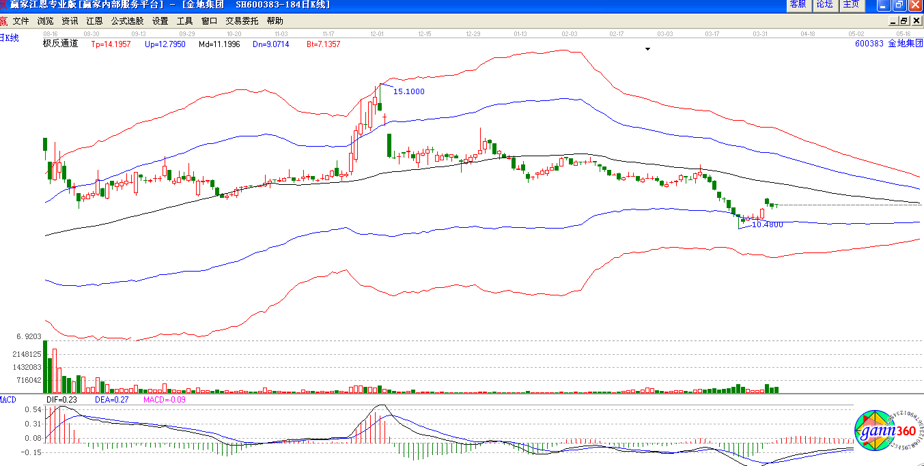Image resolution: width=924 pixels, height=466 pixels.
Task: Click the 02-03 date on time axis
Action: [x=570, y=33]
